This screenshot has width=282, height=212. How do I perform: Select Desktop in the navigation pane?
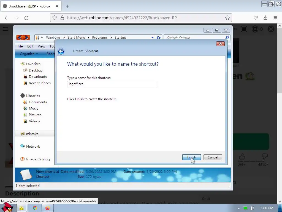36,70
